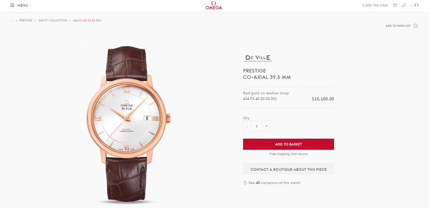Click the Add to Basket button

coord(289,144)
